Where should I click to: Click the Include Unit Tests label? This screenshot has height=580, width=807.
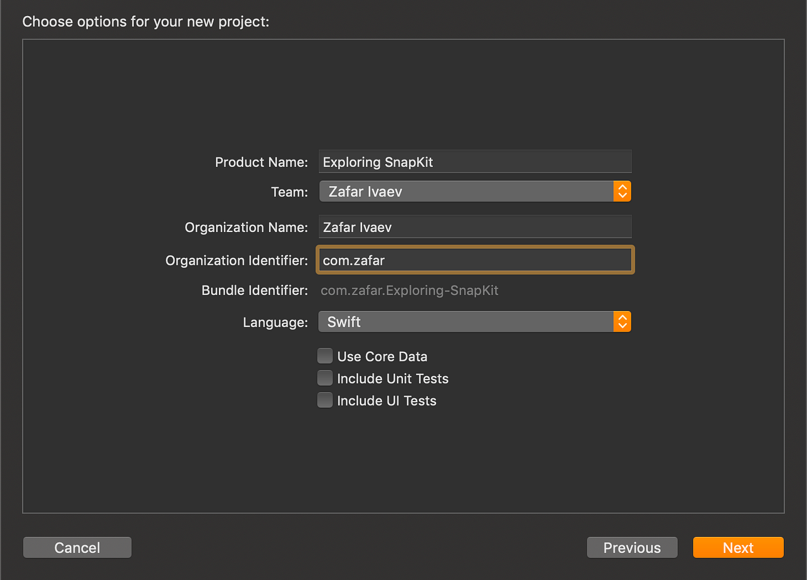[393, 378]
